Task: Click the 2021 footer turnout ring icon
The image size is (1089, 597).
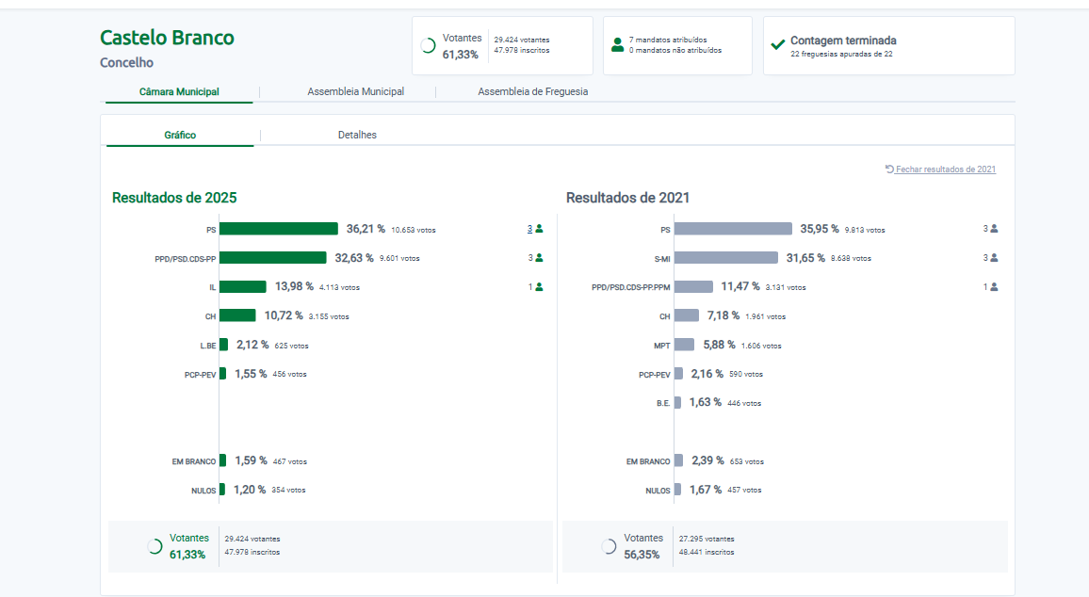Action: 609,546
